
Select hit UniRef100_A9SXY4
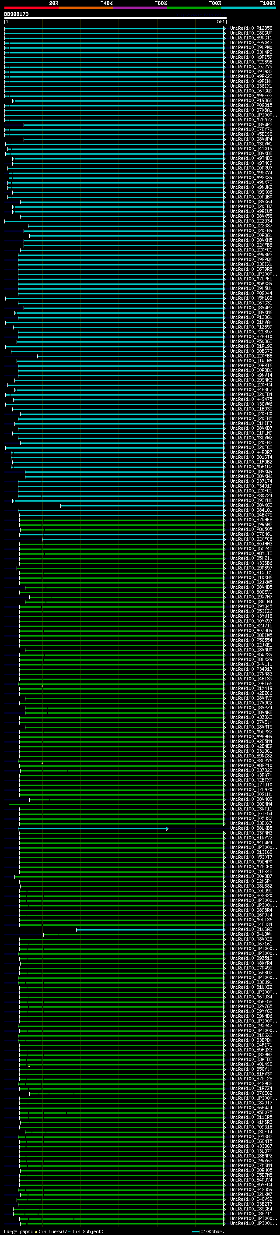tap(251, 173)
